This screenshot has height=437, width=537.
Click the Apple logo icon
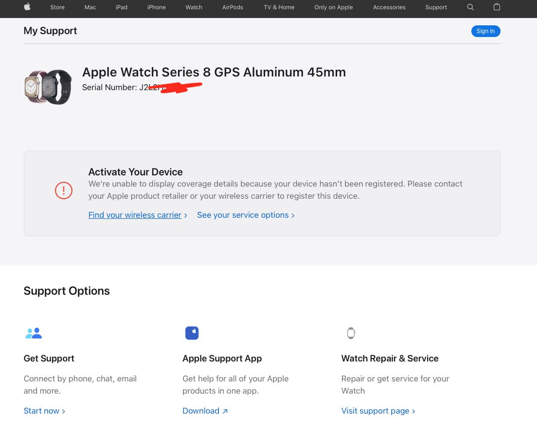click(27, 7)
